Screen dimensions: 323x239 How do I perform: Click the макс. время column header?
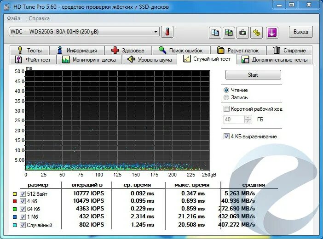tap(192, 185)
